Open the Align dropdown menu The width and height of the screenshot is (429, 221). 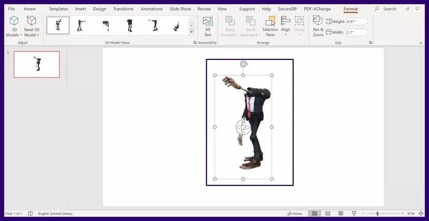pyautogui.click(x=286, y=26)
